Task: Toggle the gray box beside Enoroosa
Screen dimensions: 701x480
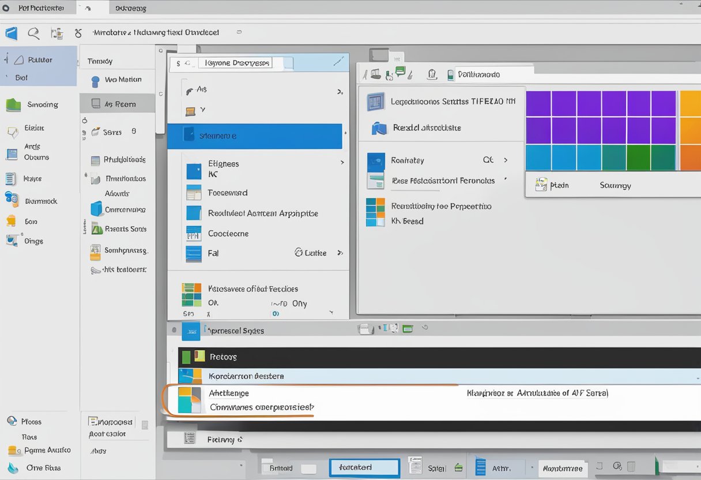Action: 145,425
